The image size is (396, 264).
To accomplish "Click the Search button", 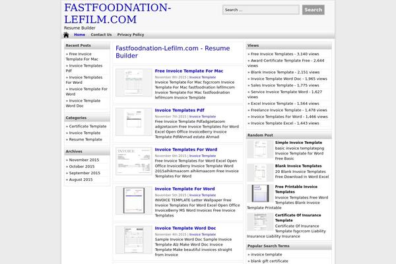I will point(313,10).
